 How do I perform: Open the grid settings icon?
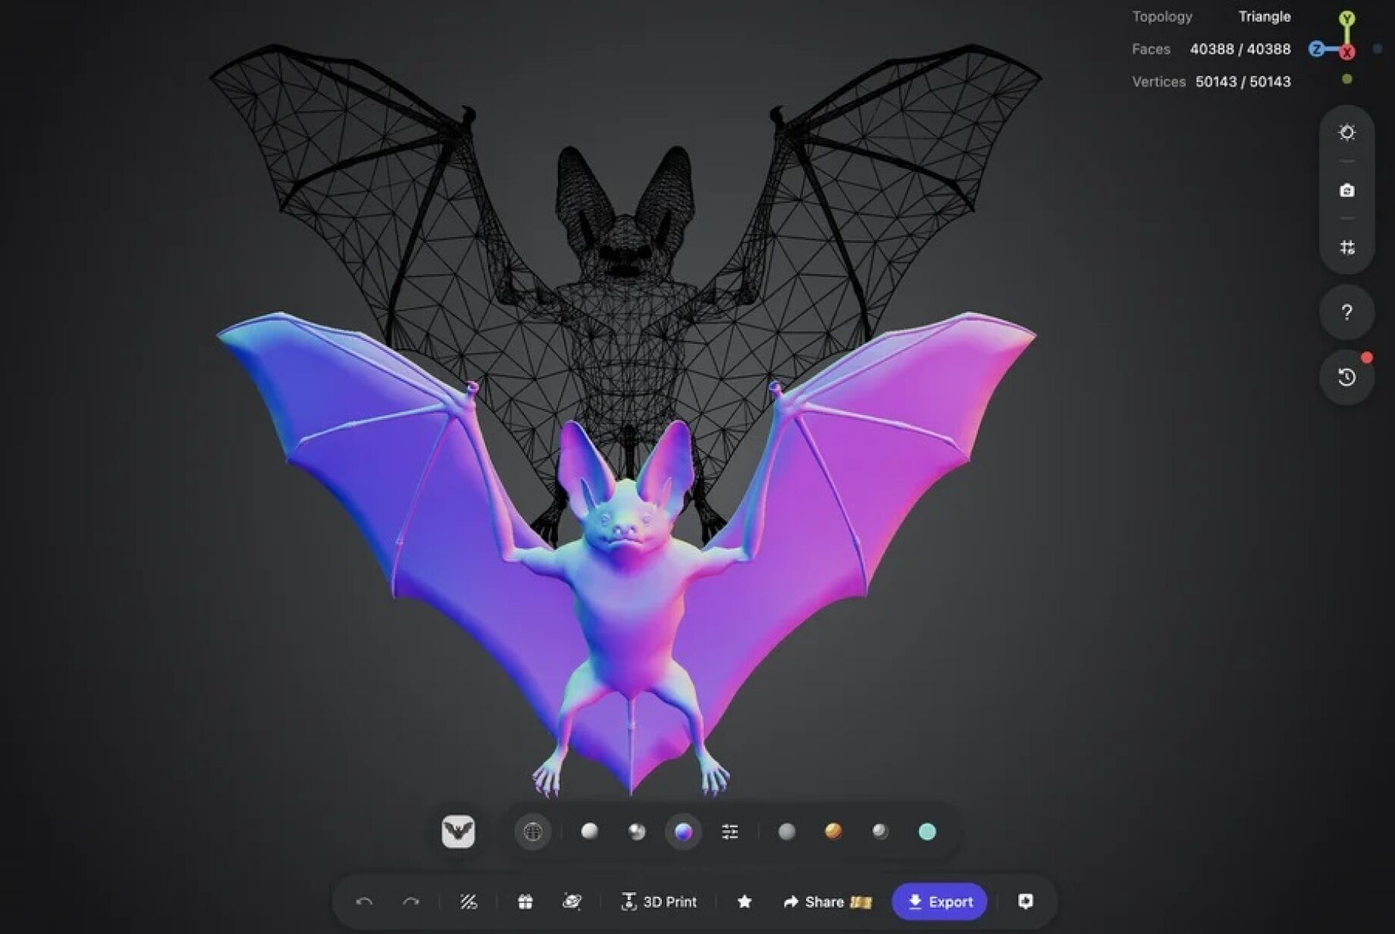(1346, 248)
